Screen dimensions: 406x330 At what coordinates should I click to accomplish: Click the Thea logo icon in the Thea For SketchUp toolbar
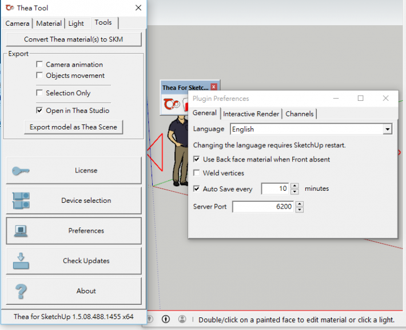(x=172, y=104)
